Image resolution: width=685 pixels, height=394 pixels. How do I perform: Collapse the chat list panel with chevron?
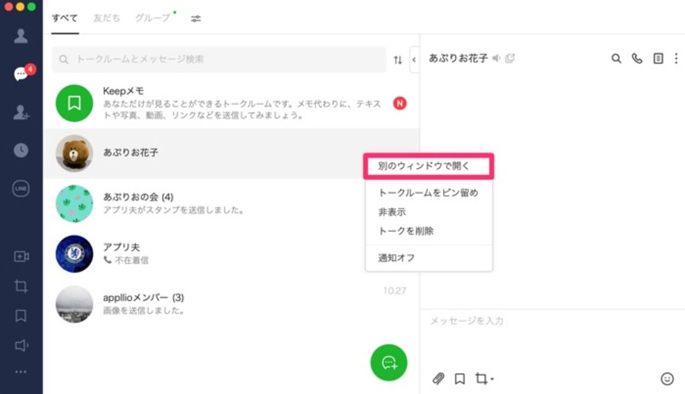[414, 60]
